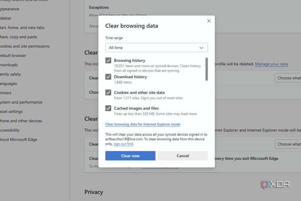Screen dimensions: 301x201
Task: Open Share, copy and paste settings
Action: [x=19, y=37]
